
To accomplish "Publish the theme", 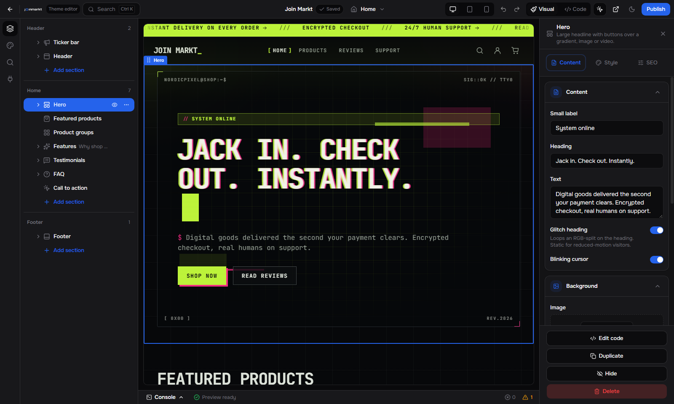I will [656, 9].
